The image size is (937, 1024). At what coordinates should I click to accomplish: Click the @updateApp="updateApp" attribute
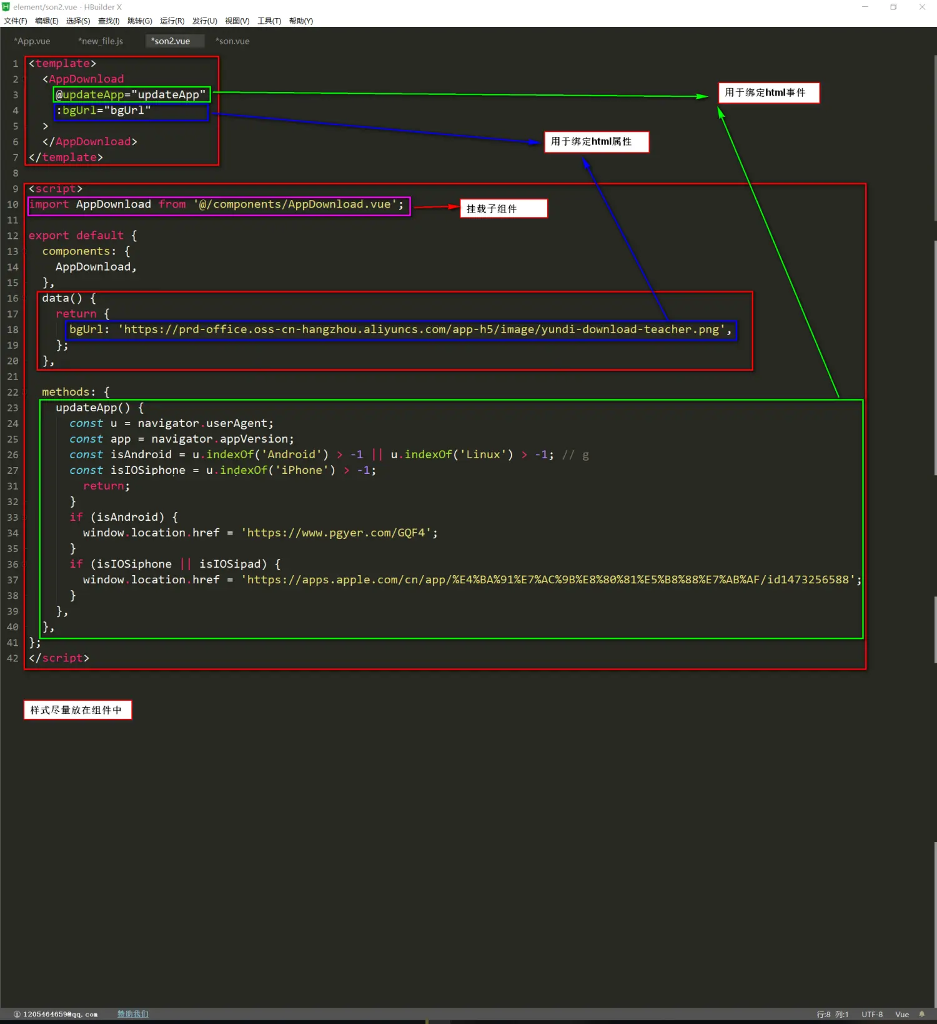131,95
